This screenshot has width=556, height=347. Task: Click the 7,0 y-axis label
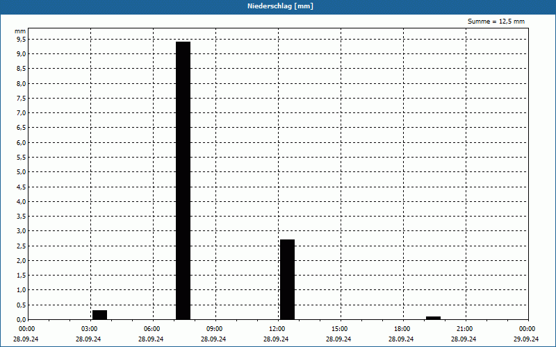pos(21,113)
